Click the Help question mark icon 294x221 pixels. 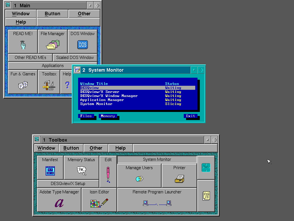click(67, 85)
